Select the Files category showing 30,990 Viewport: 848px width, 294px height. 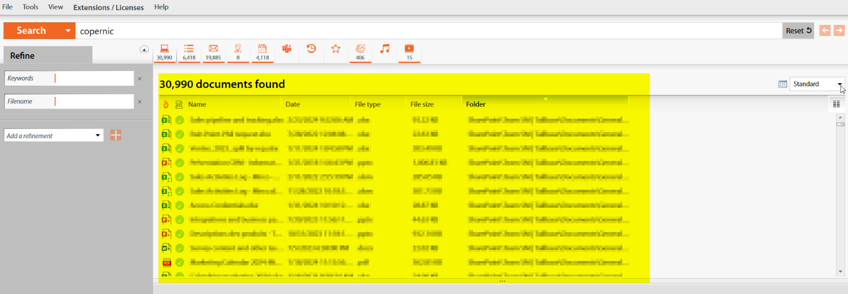pos(164,52)
